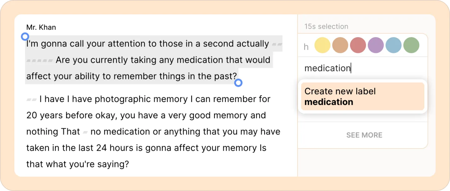This screenshot has height=191, width=450.
Task: Select the blue highlight color
Action: 393,45
